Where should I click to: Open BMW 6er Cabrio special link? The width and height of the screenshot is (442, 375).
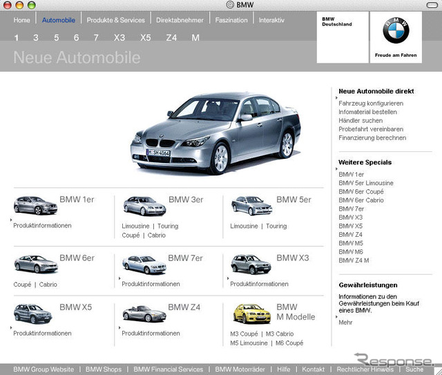pyautogui.click(x=361, y=200)
